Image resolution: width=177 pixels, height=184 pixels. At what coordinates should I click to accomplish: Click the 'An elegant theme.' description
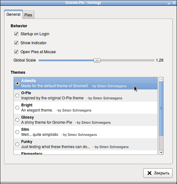point(37,110)
